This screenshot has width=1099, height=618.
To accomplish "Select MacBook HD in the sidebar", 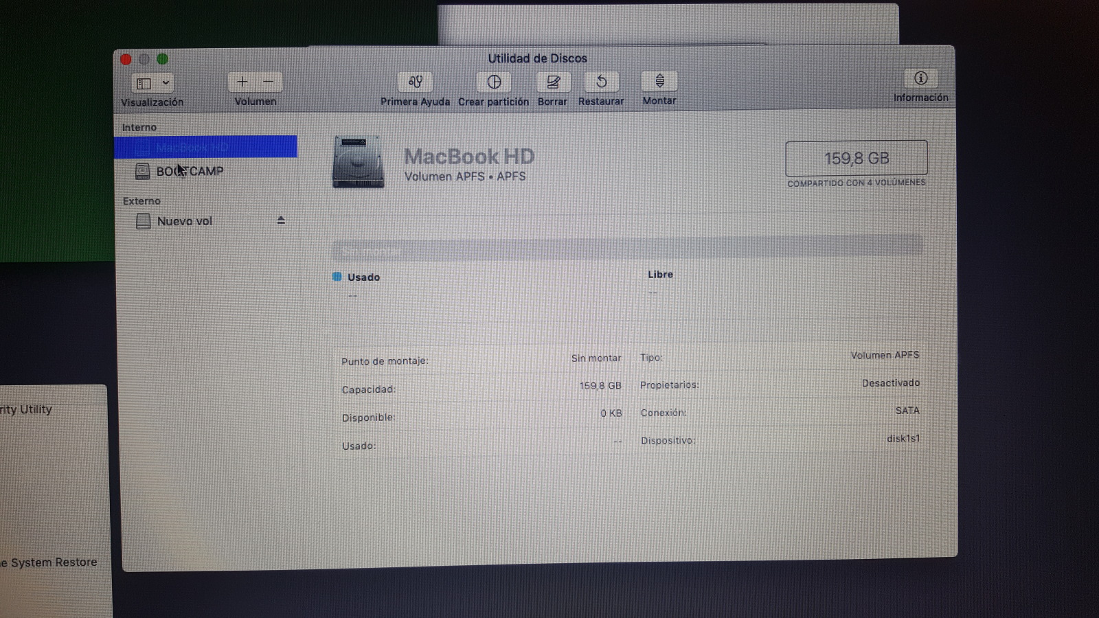I will (x=205, y=147).
